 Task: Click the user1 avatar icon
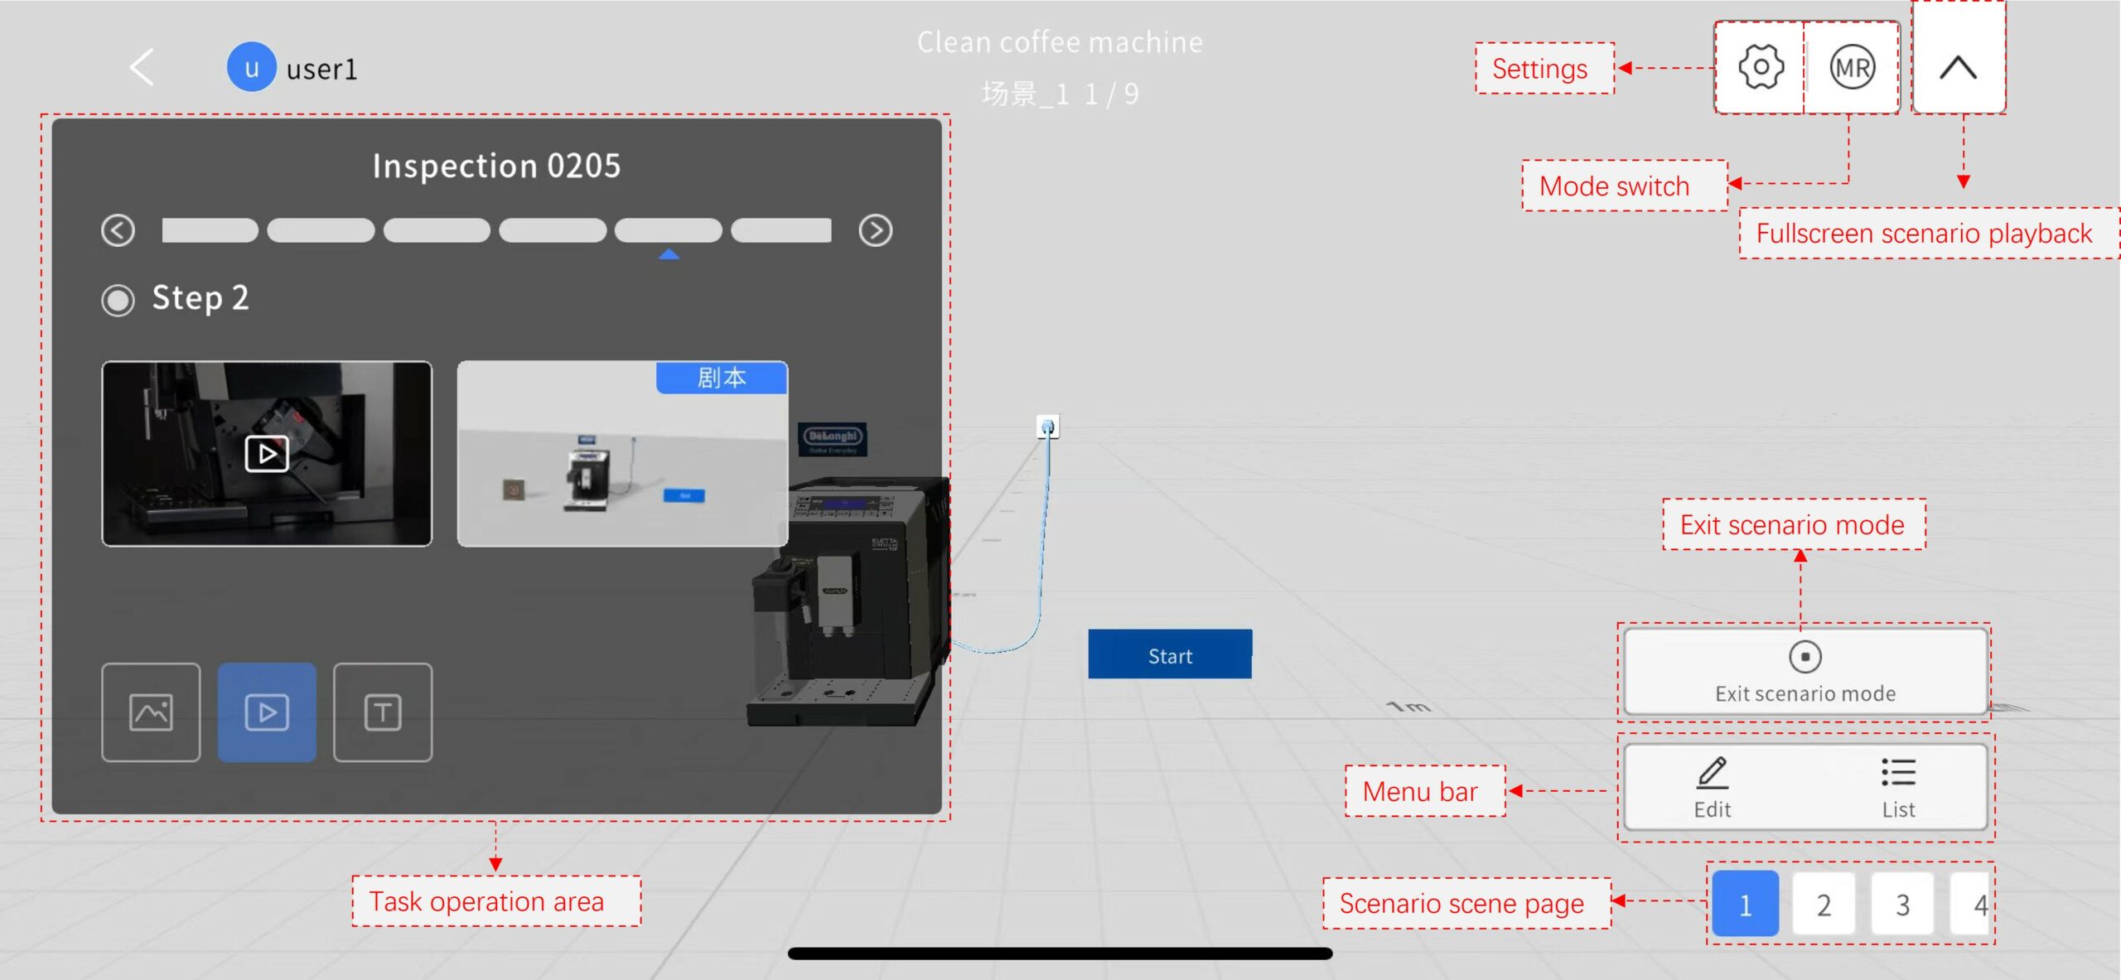point(251,66)
